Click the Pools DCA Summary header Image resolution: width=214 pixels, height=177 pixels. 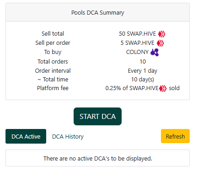(97, 12)
